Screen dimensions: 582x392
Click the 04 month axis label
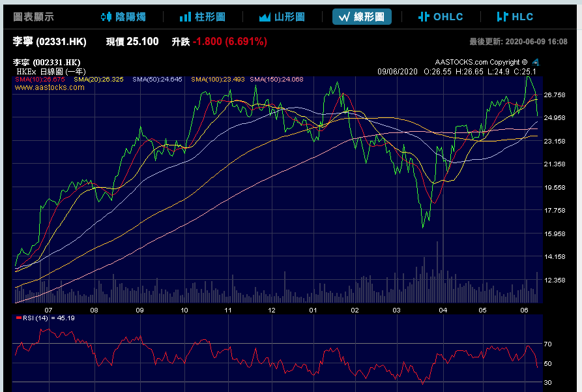pos(443,310)
